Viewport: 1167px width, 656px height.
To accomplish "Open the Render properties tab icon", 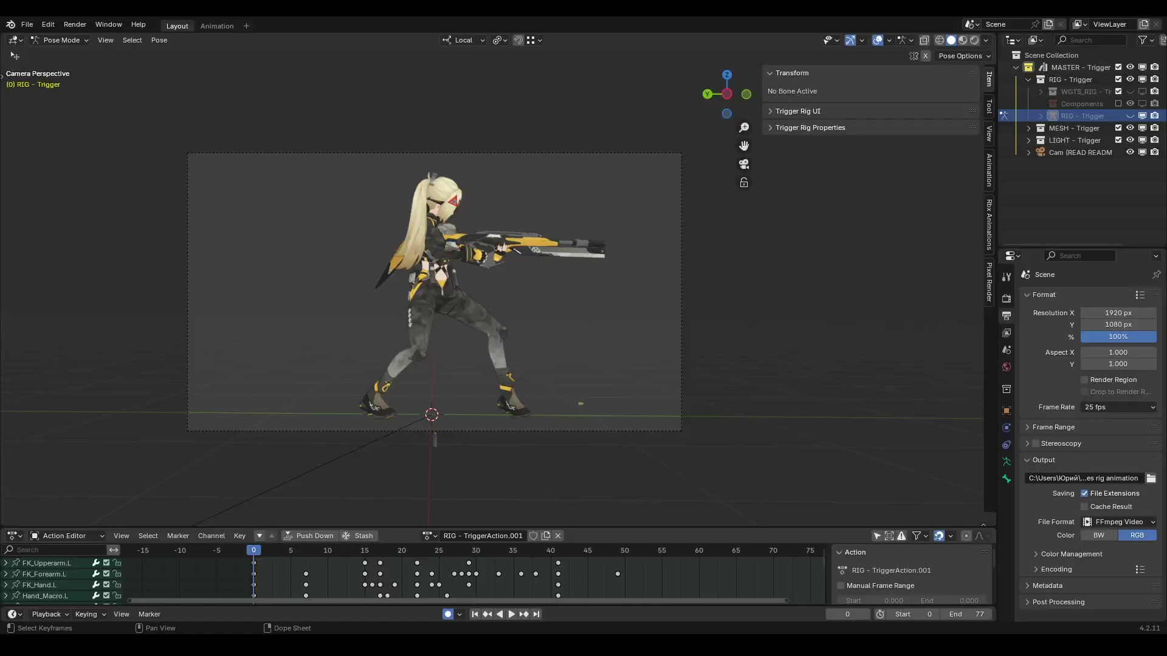I will pyautogui.click(x=1007, y=298).
